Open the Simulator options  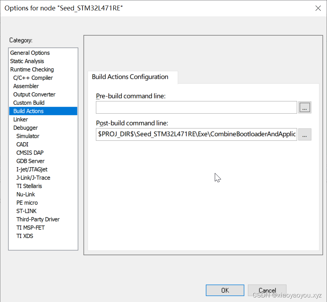27,136
